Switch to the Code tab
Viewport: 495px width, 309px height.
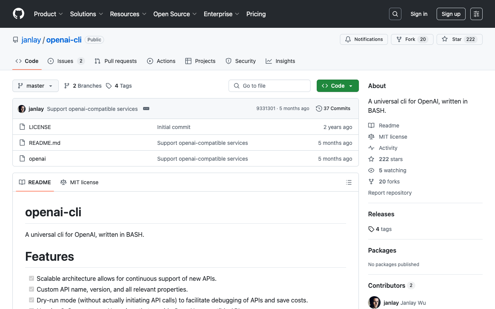(27, 61)
